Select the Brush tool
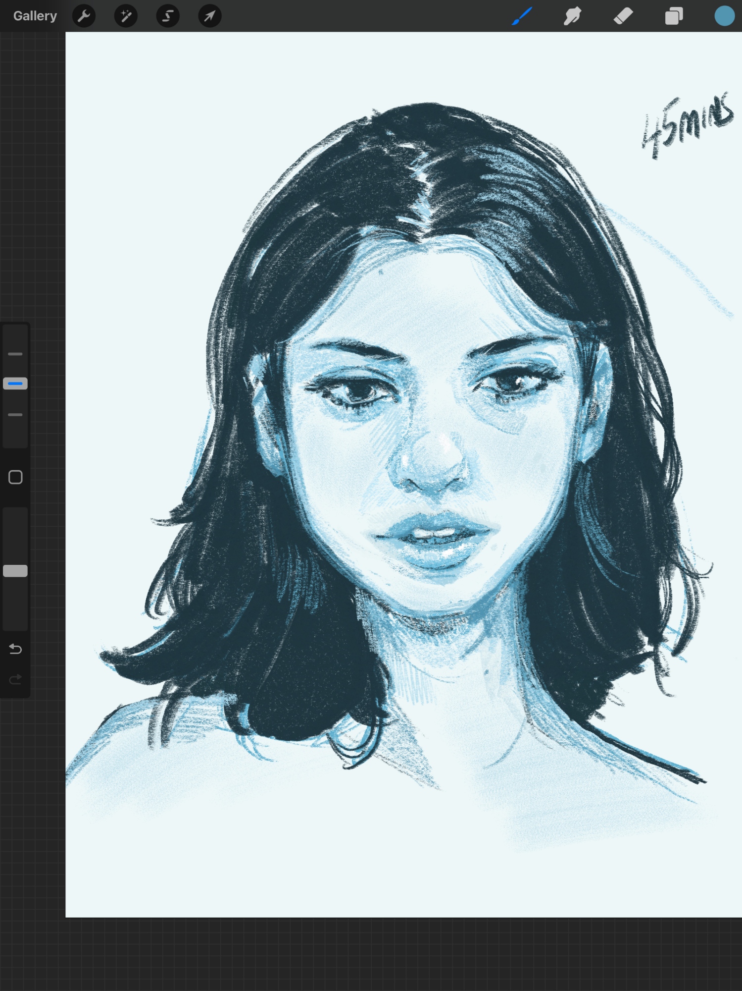 (522, 16)
